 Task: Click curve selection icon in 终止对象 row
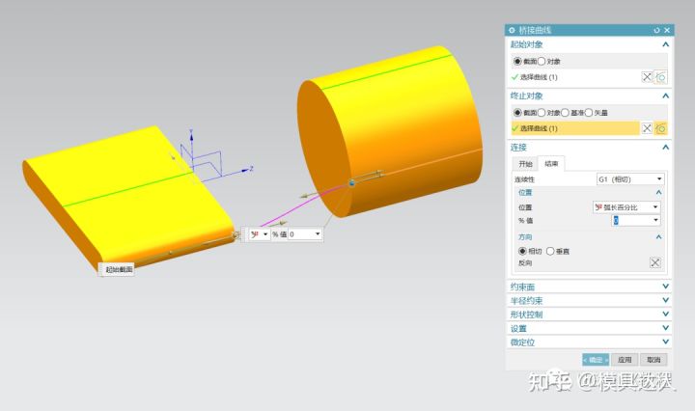(x=661, y=128)
